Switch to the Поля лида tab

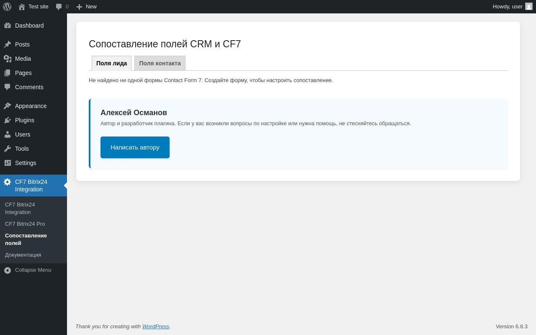click(111, 63)
